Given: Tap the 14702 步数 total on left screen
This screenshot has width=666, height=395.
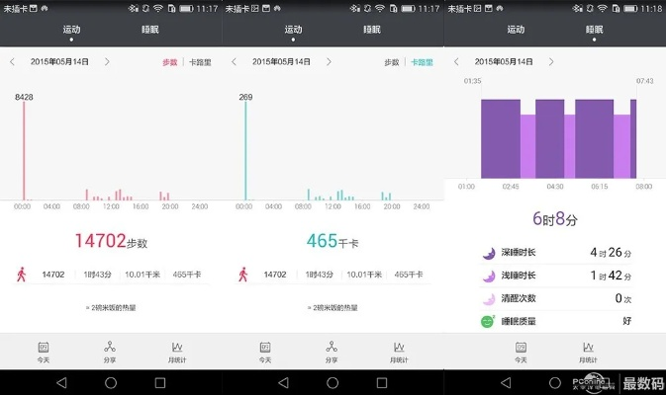Looking at the screenshot, I should click(110, 240).
